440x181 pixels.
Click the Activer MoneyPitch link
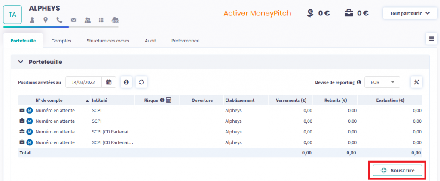(257, 13)
